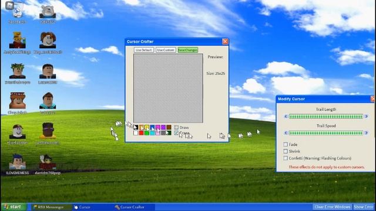Click Use Default in Cursor Crafter

coord(143,50)
